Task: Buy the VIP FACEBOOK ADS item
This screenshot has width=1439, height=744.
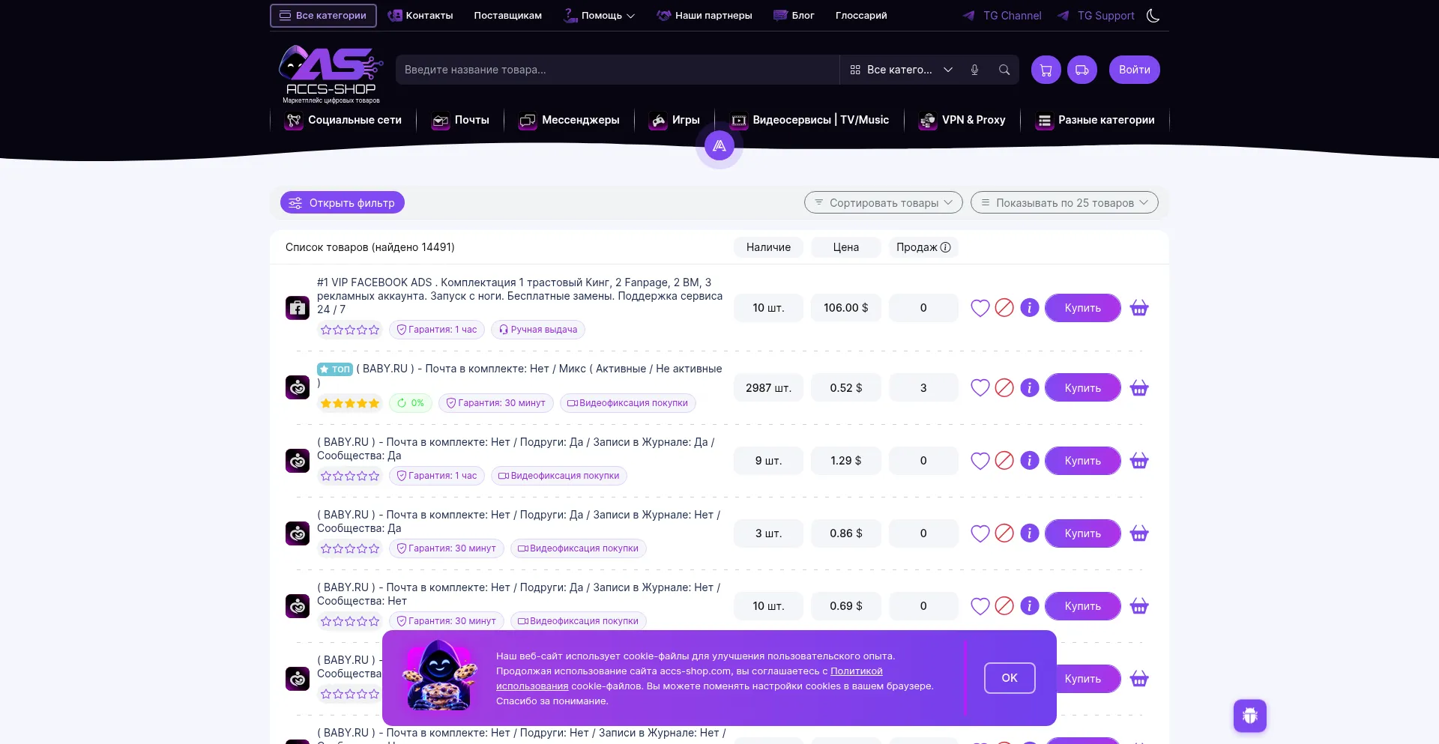Action: click(x=1083, y=308)
